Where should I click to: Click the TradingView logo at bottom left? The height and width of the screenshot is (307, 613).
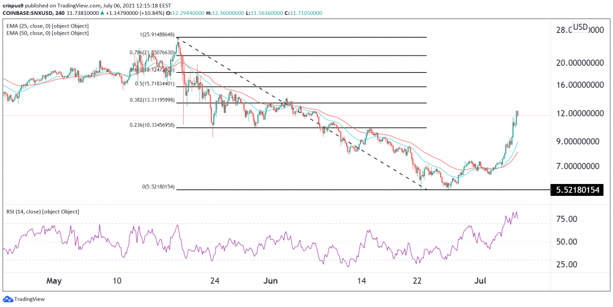click(24, 299)
